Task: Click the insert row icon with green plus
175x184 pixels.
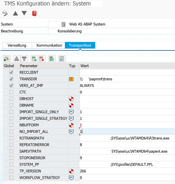Action: (x=34, y=59)
